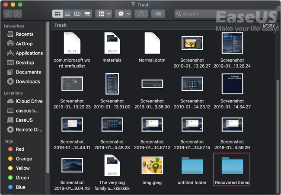281x195 pixels.
Task: Click the Edit Tags toolbar icon
Action: 159,14
